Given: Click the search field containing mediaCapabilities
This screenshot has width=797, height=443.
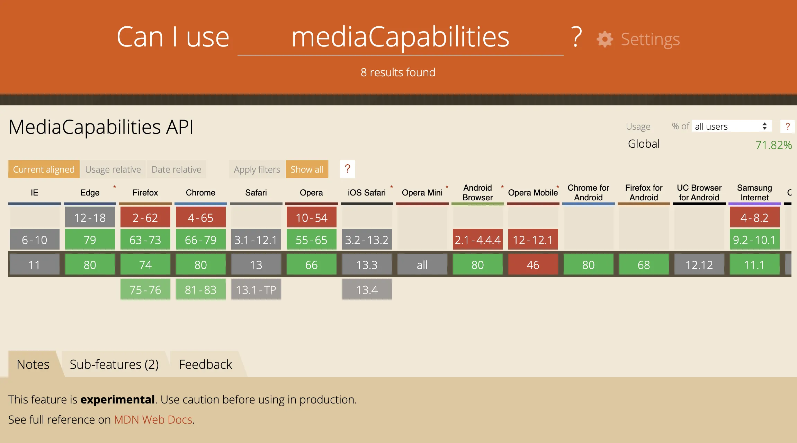Looking at the screenshot, I should click(401, 37).
